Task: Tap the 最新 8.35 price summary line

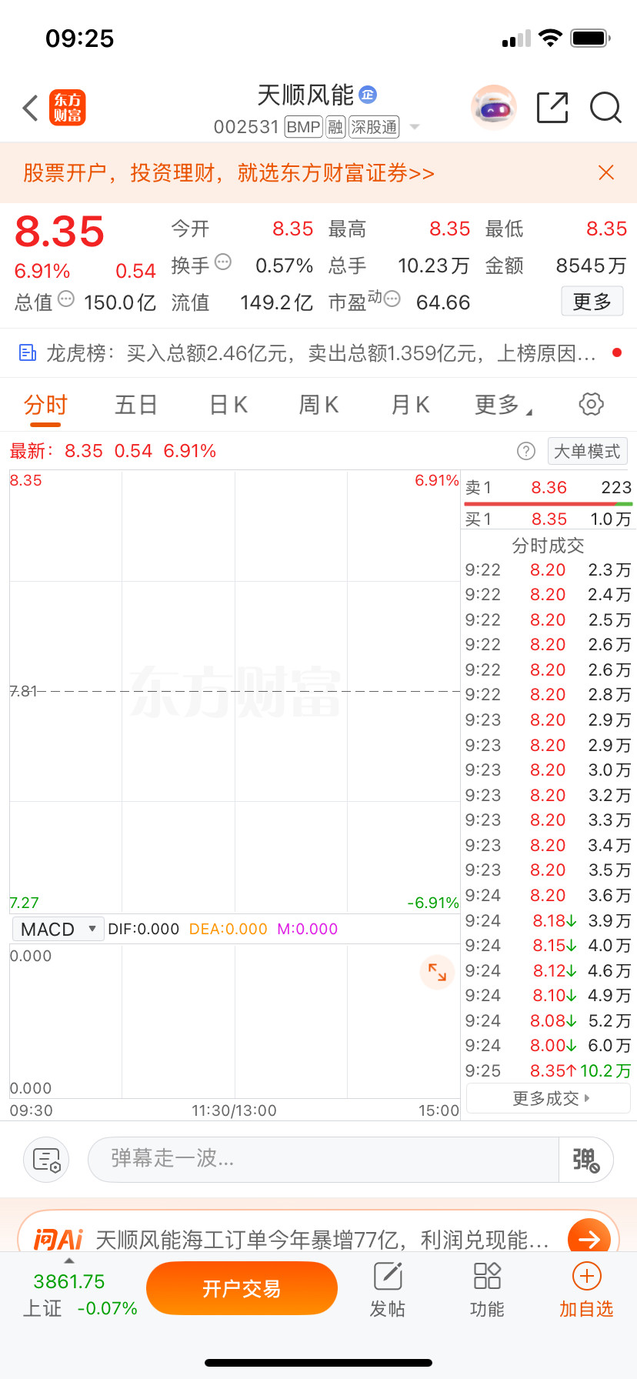Action: pos(113,451)
